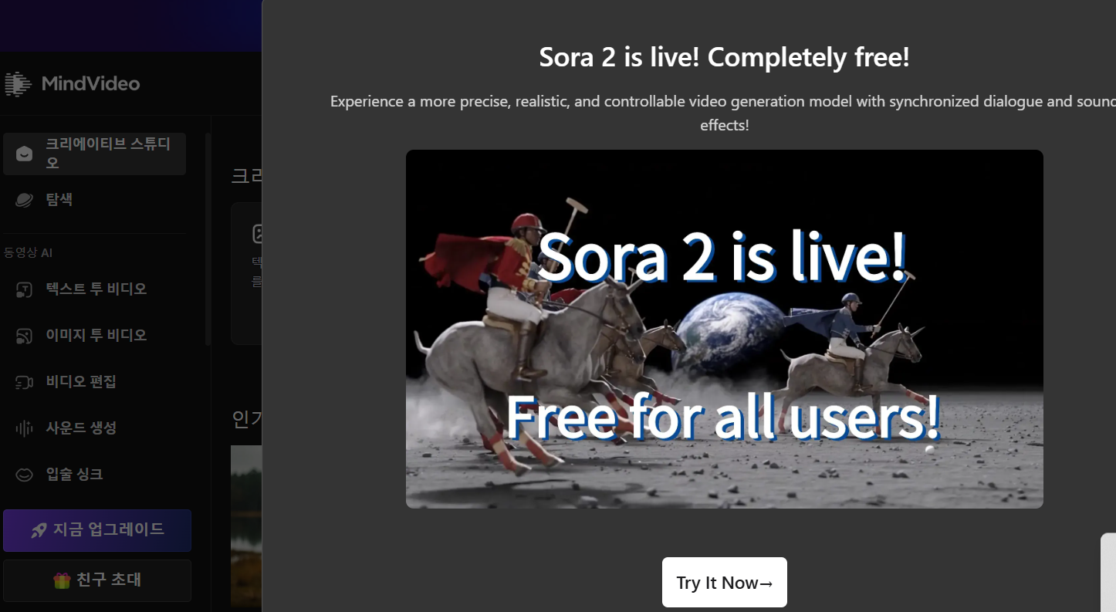Select the 사운드 생성 waveform icon
Viewport: 1116px width, 612px height.
pyautogui.click(x=25, y=428)
